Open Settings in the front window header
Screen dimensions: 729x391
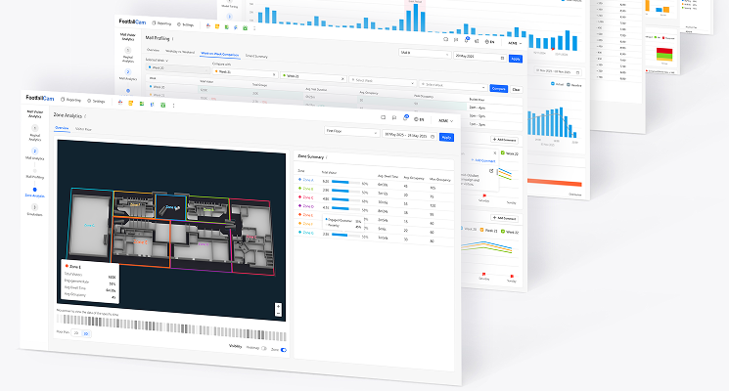point(98,101)
